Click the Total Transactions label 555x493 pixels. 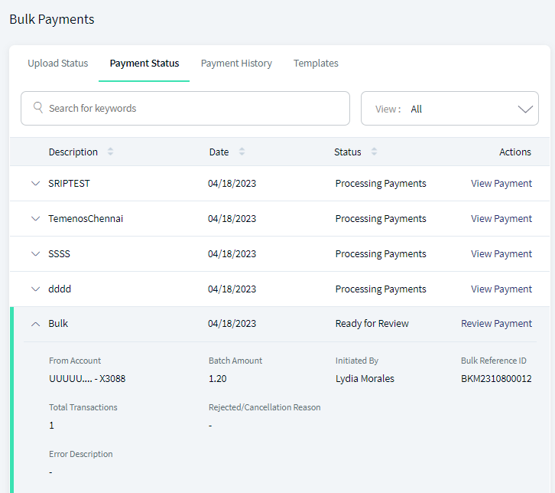pyautogui.click(x=83, y=407)
